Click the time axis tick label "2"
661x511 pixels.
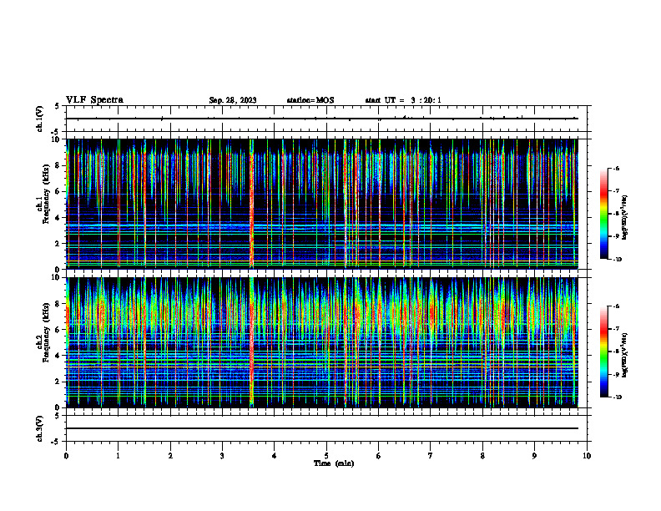tap(170, 456)
